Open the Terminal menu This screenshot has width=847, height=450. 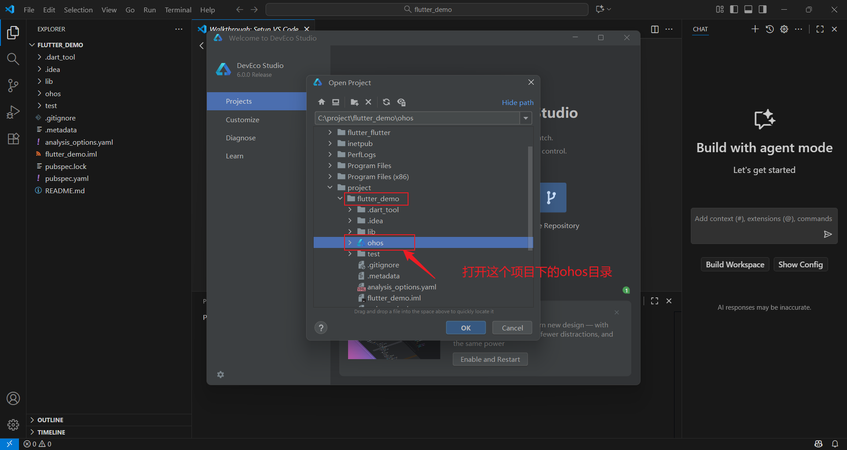(178, 10)
